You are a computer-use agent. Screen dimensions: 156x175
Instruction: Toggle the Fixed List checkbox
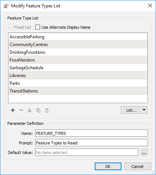pos(10,27)
